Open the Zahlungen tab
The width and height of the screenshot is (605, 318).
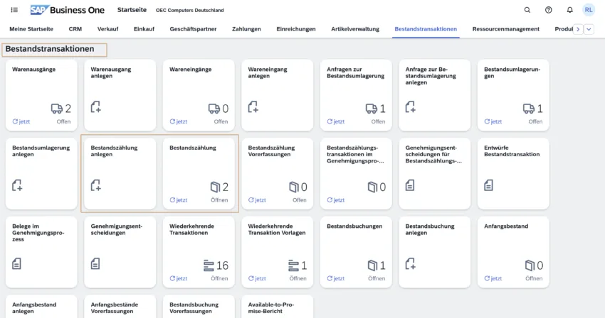click(x=246, y=29)
